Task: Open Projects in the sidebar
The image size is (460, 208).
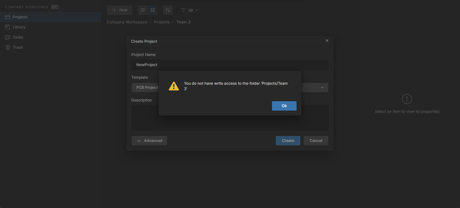Action: 50,17
